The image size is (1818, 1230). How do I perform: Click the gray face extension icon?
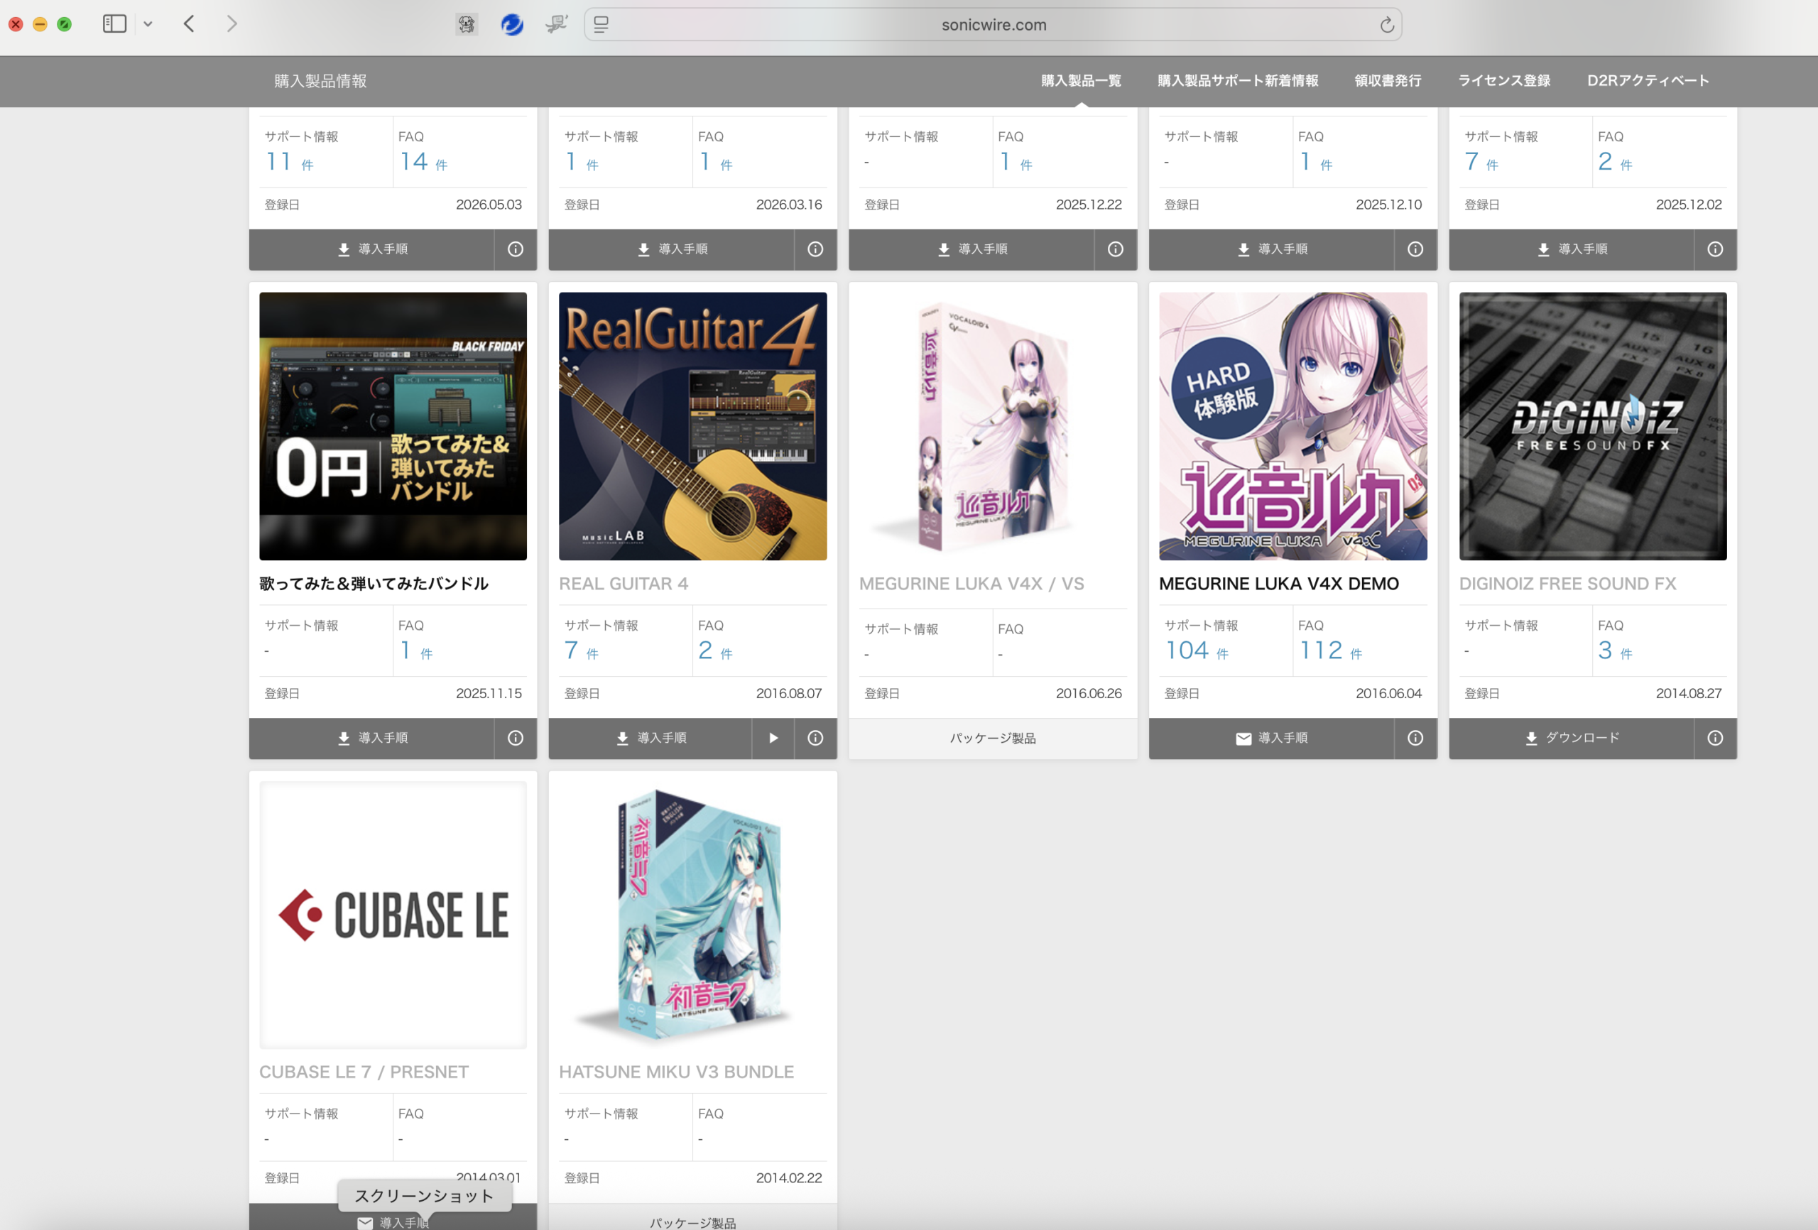coord(467,25)
